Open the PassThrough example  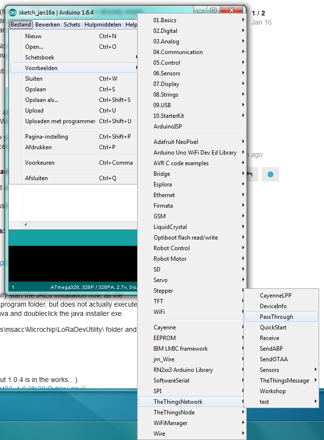[x=282, y=317]
